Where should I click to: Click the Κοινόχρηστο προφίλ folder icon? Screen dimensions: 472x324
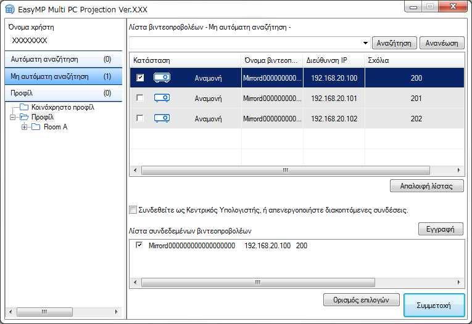(24, 107)
